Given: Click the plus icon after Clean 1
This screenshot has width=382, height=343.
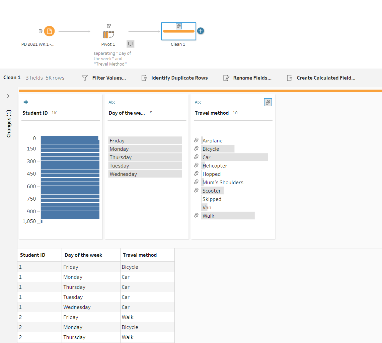Looking at the screenshot, I should [x=200, y=31].
